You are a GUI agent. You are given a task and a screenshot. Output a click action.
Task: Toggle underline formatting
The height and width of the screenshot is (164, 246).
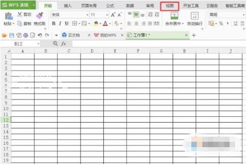tap(67, 24)
